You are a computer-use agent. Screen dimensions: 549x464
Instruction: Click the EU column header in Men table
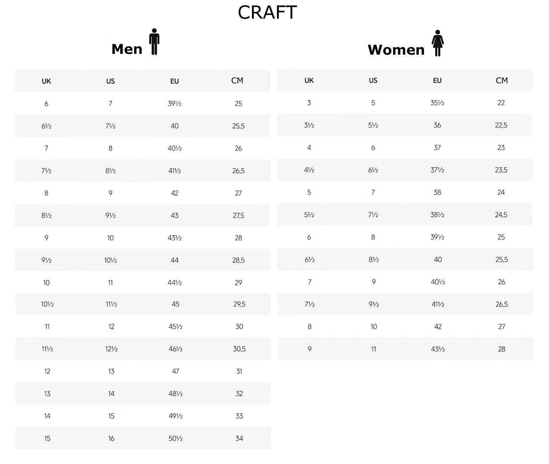point(174,81)
